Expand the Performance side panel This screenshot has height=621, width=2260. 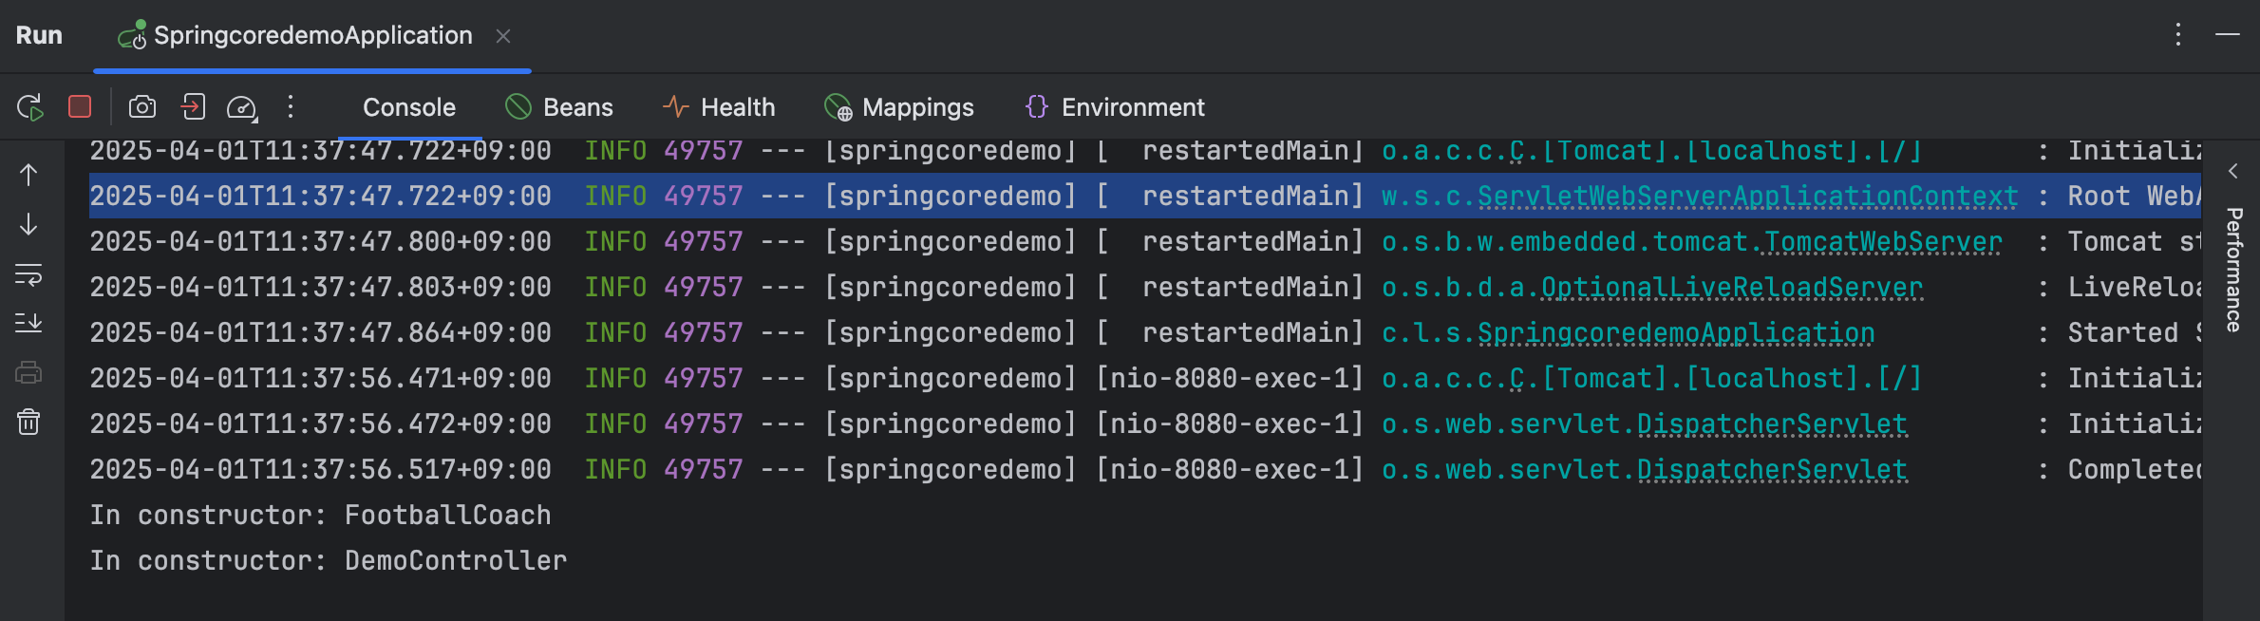coord(2233,172)
